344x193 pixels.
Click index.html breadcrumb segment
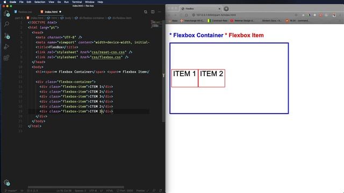pos(35,18)
